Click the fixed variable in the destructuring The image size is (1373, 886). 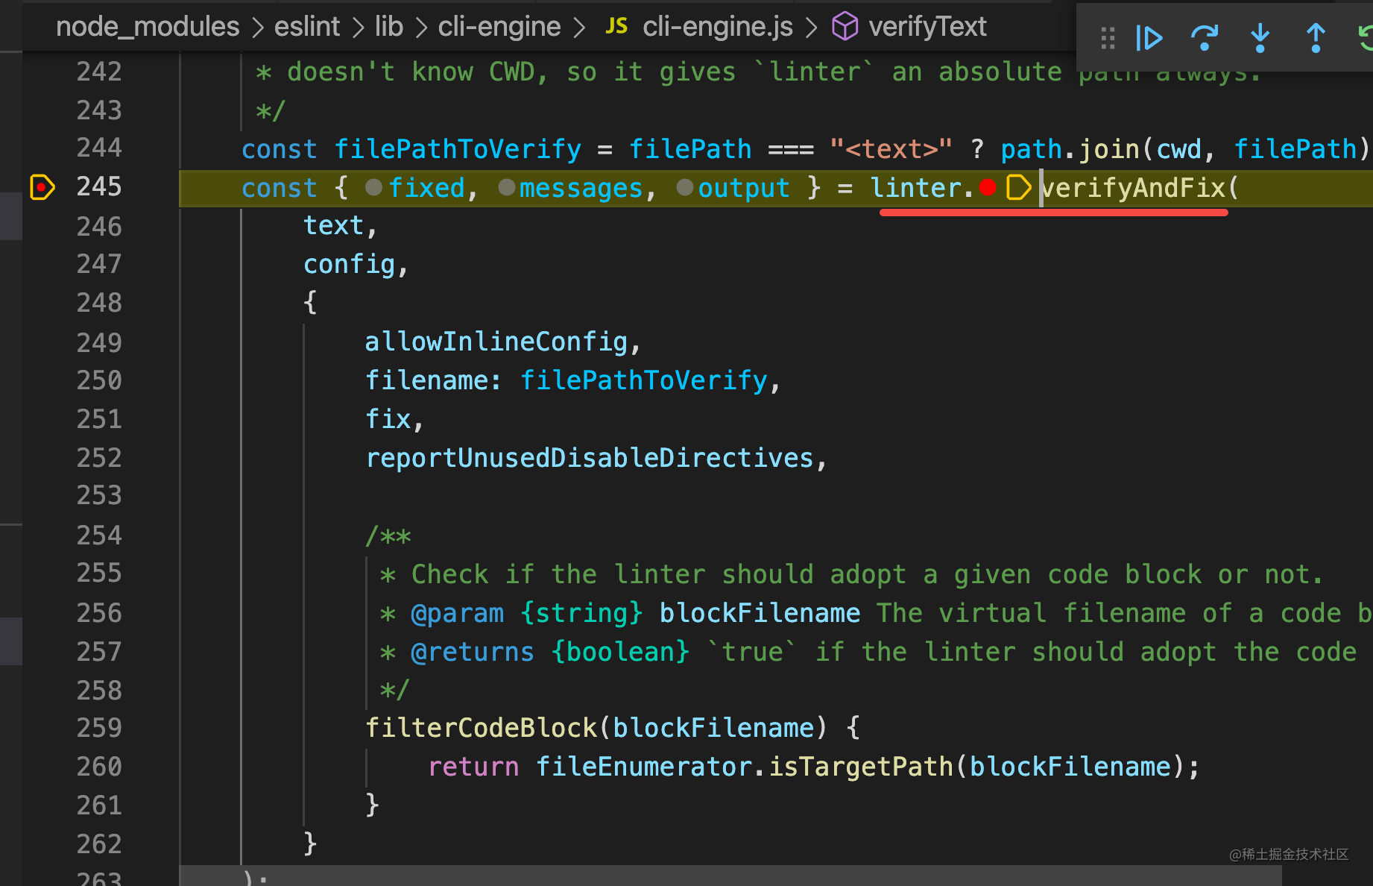click(x=426, y=188)
